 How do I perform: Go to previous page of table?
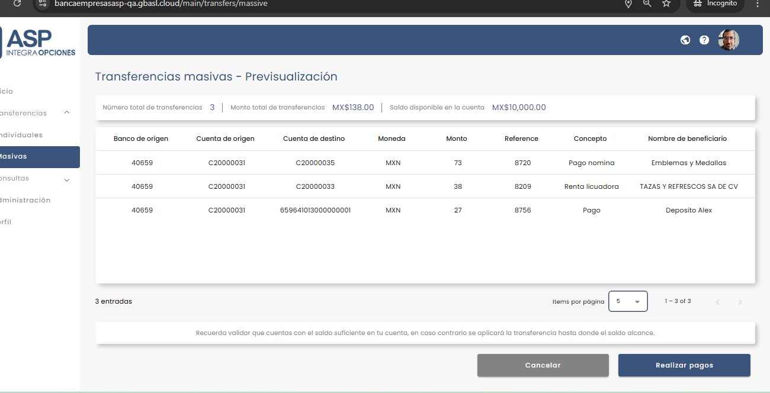717,302
